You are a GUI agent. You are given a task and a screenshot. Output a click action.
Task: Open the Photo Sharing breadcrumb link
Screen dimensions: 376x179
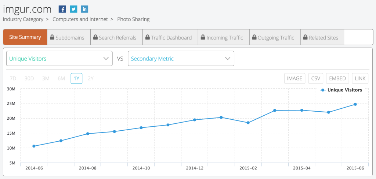pos(133,19)
